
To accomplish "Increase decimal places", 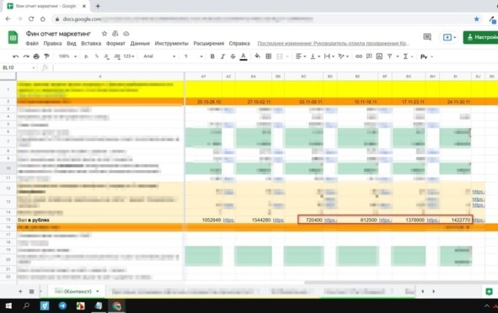I will pyautogui.click(x=117, y=56).
